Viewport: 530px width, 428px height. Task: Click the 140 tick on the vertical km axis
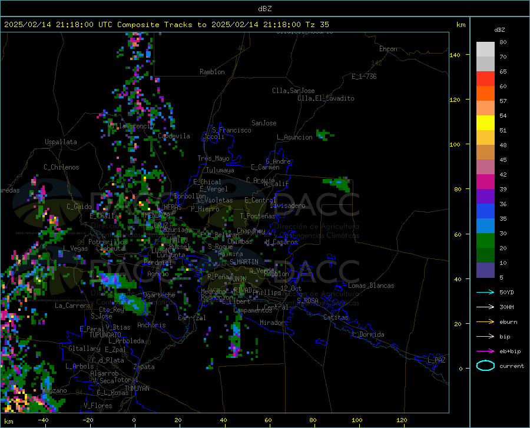[x=455, y=55]
